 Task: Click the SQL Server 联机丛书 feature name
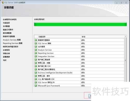(x=46, y=83)
